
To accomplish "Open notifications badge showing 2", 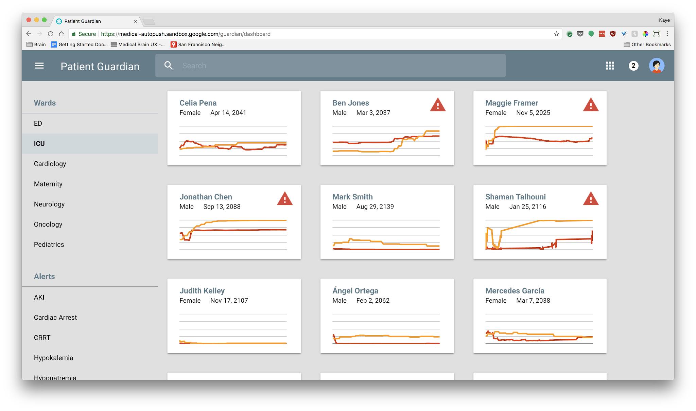I will 633,66.
